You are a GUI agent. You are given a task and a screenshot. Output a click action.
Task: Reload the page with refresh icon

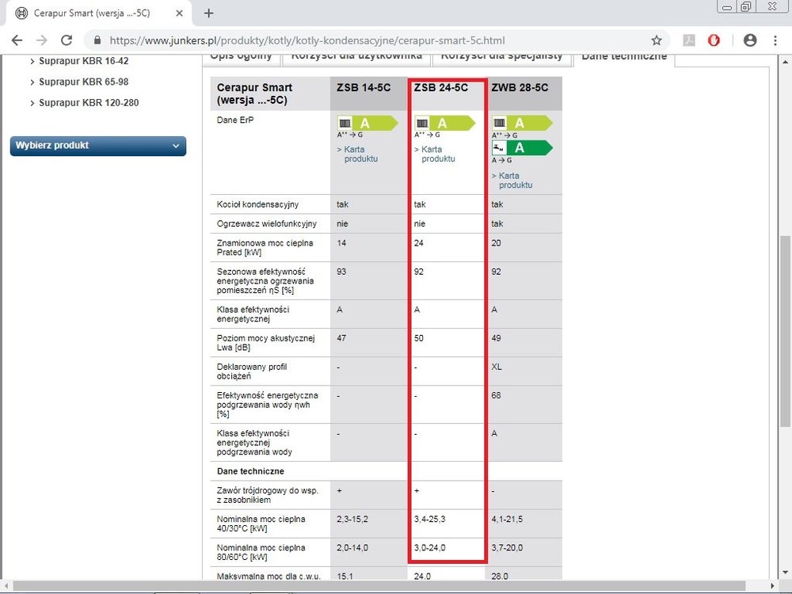pyautogui.click(x=67, y=40)
